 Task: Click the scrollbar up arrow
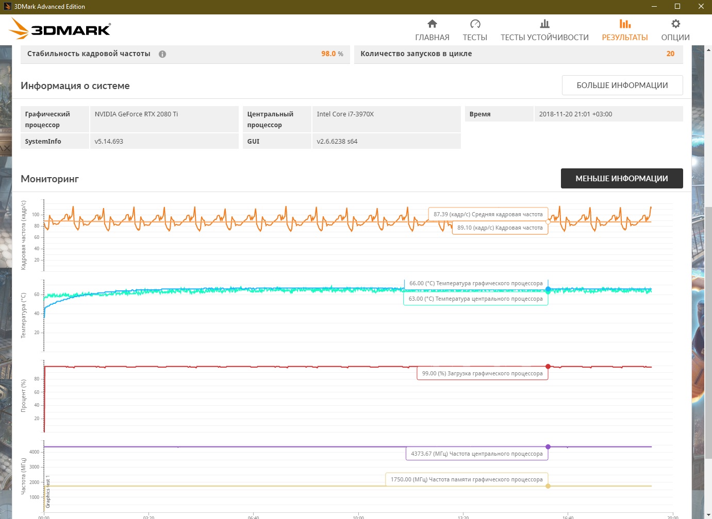pyautogui.click(x=708, y=49)
